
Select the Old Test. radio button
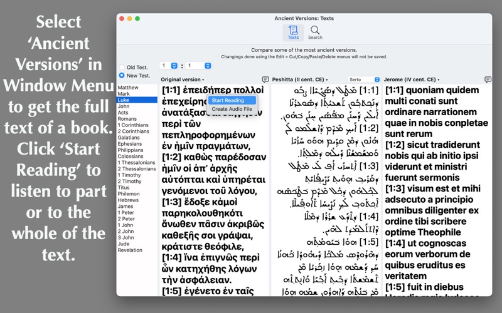click(x=122, y=67)
